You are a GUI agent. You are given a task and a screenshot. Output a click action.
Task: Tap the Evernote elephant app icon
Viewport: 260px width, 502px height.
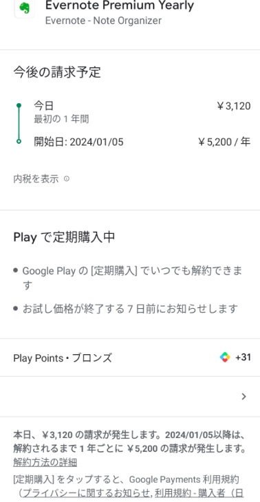click(24, 9)
